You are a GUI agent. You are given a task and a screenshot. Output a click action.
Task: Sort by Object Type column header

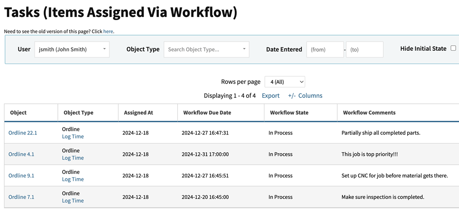tap(78, 112)
